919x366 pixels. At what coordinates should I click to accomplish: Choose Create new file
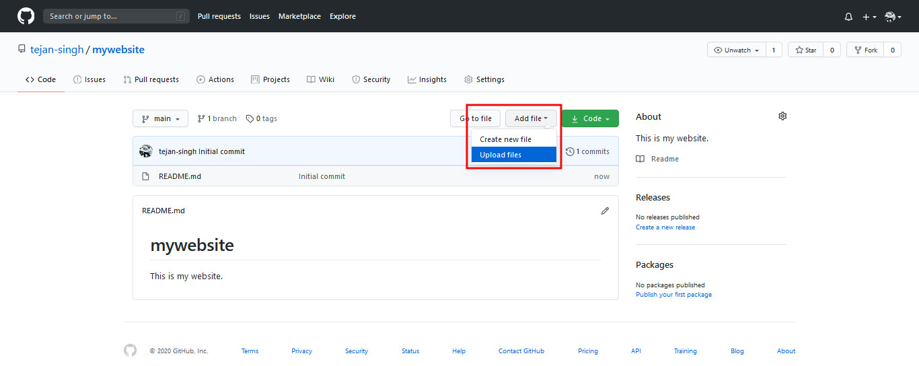(x=513, y=139)
